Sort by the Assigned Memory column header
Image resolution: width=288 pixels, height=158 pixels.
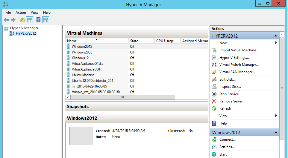pyautogui.click(x=195, y=41)
